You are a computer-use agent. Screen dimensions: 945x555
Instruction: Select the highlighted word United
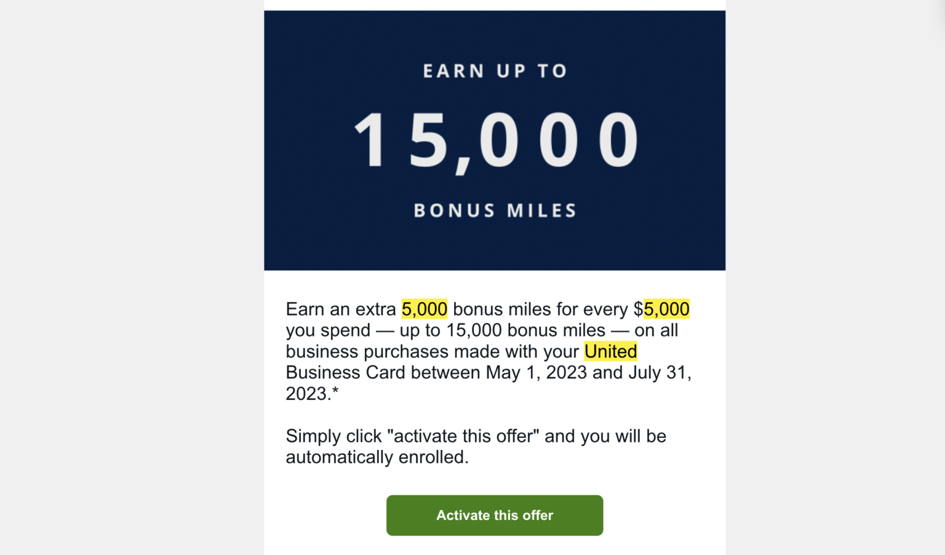pos(610,351)
